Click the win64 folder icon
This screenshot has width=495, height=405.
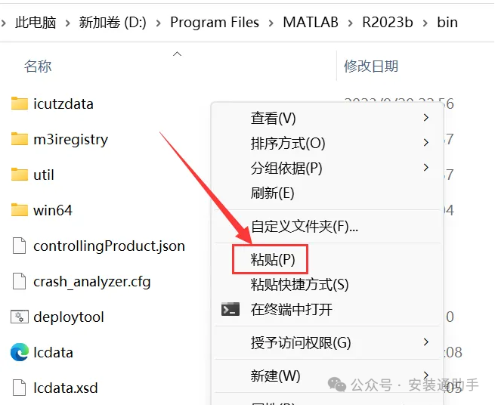click(19, 210)
